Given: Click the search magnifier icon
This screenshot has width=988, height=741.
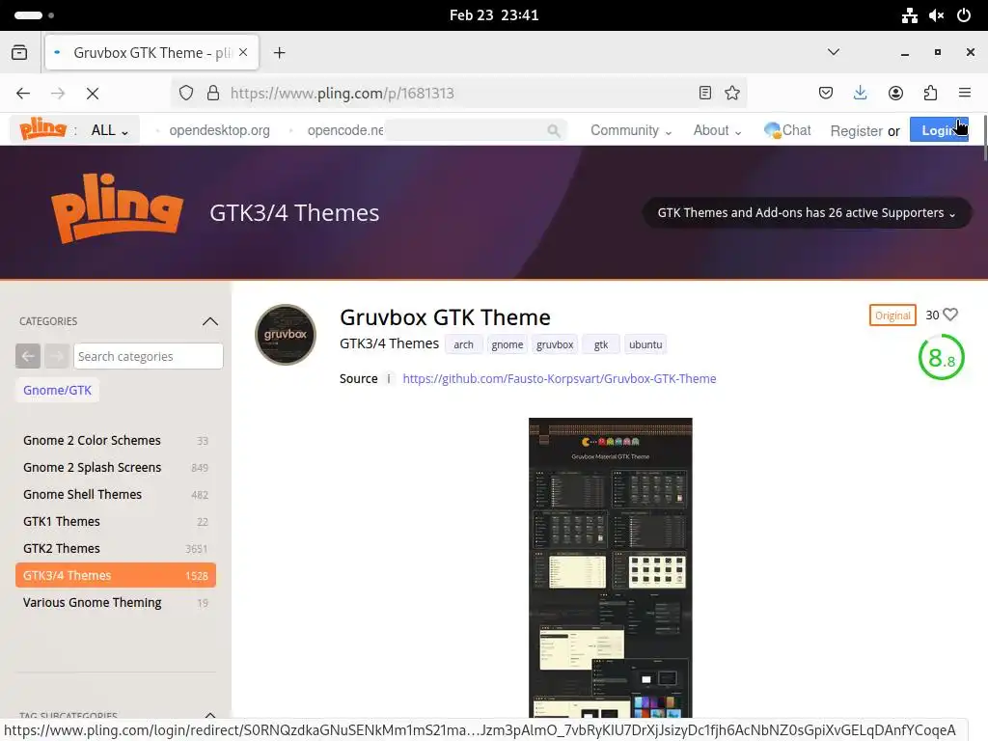Looking at the screenshot, I should [553, 130].
